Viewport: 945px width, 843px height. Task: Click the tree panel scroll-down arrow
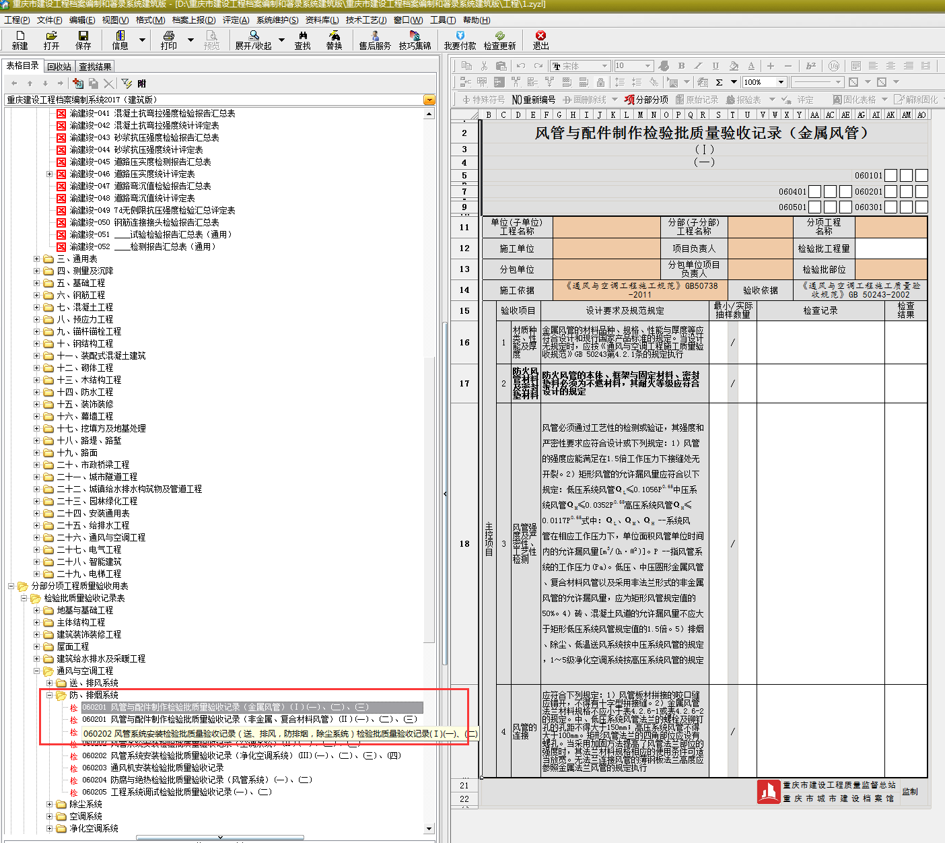(429, 829)
